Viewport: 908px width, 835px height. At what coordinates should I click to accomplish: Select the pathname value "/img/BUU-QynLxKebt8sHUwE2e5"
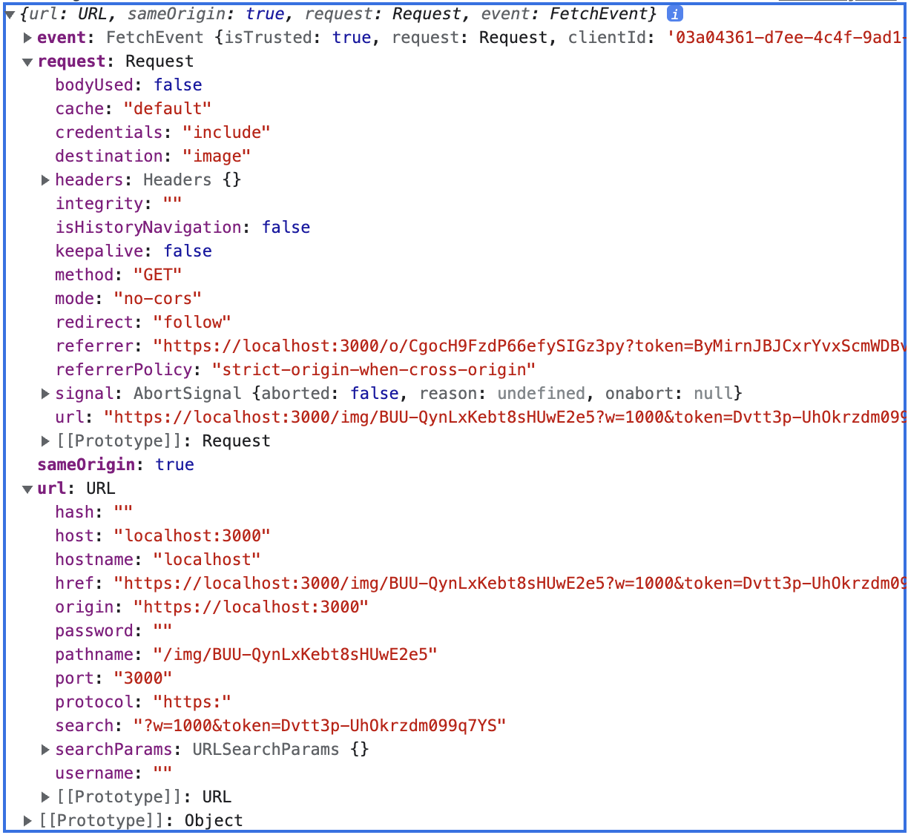tap(295, 655)
